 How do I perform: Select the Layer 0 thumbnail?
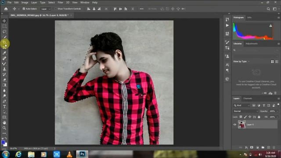(x=242, y=124)
